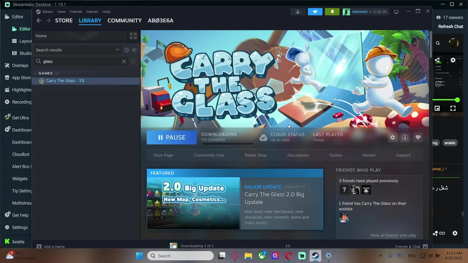Viewport: 468px width, 263px height.
Task: Open File Explorer from taskbar
Action: coord(248,256)
